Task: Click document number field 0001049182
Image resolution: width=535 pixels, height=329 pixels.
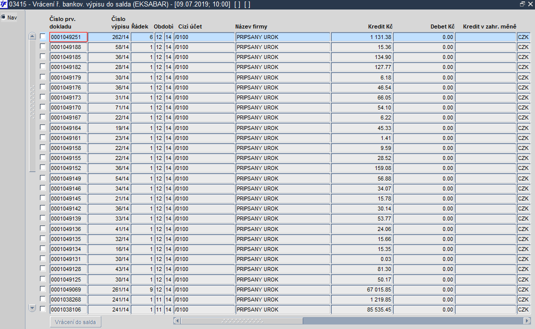Action: 68,67
